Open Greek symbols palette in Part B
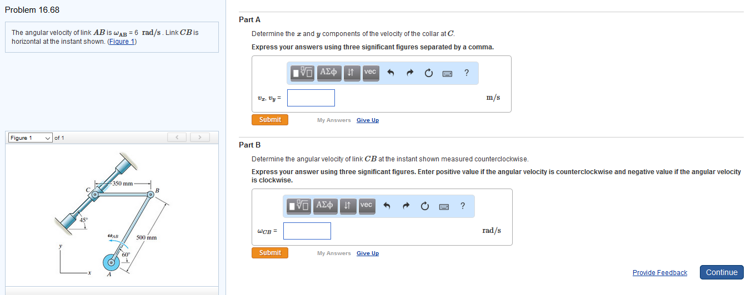The height and width of the screenshot is (295, 756). pos(325,205)
